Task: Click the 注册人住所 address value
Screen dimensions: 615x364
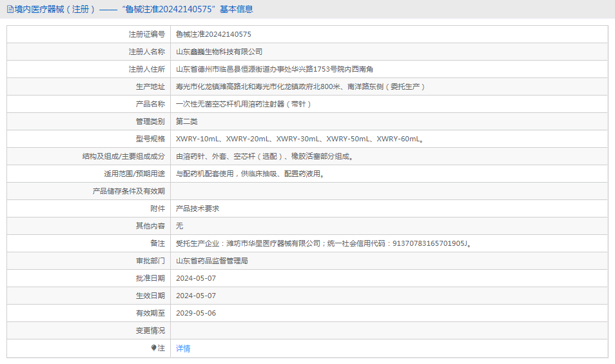Action: (274, 69)
